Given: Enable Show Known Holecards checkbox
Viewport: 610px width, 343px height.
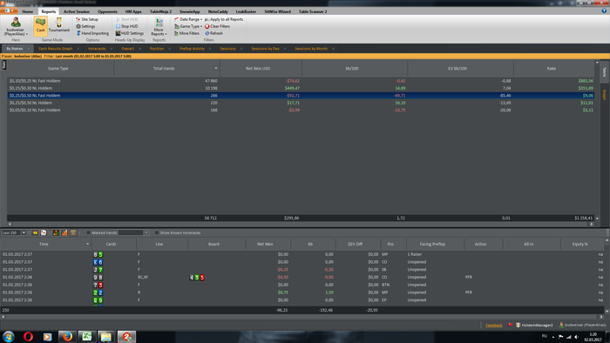Looking at the screenshot, I should point(156,232).
